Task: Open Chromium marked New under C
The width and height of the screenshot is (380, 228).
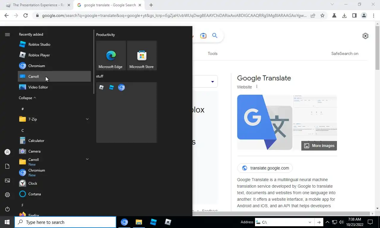Action: click(54, 173)
